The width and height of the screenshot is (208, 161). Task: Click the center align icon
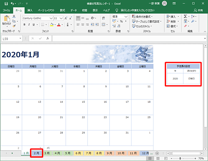point(83,25)
